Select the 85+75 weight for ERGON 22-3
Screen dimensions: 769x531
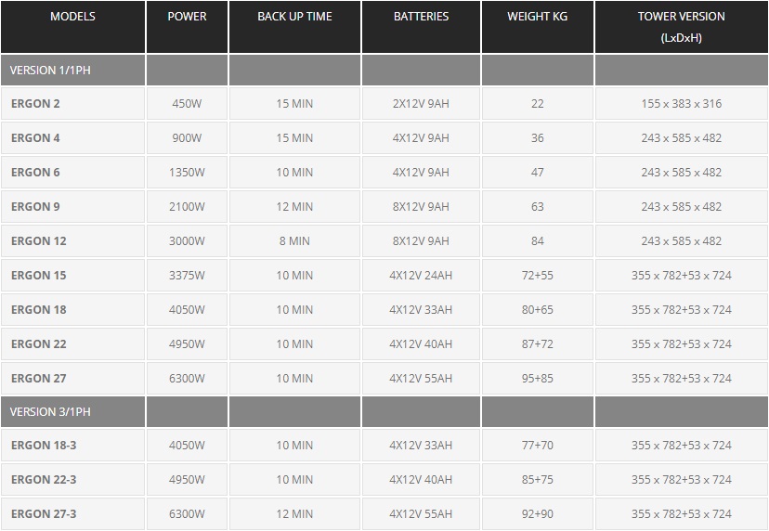538,480
